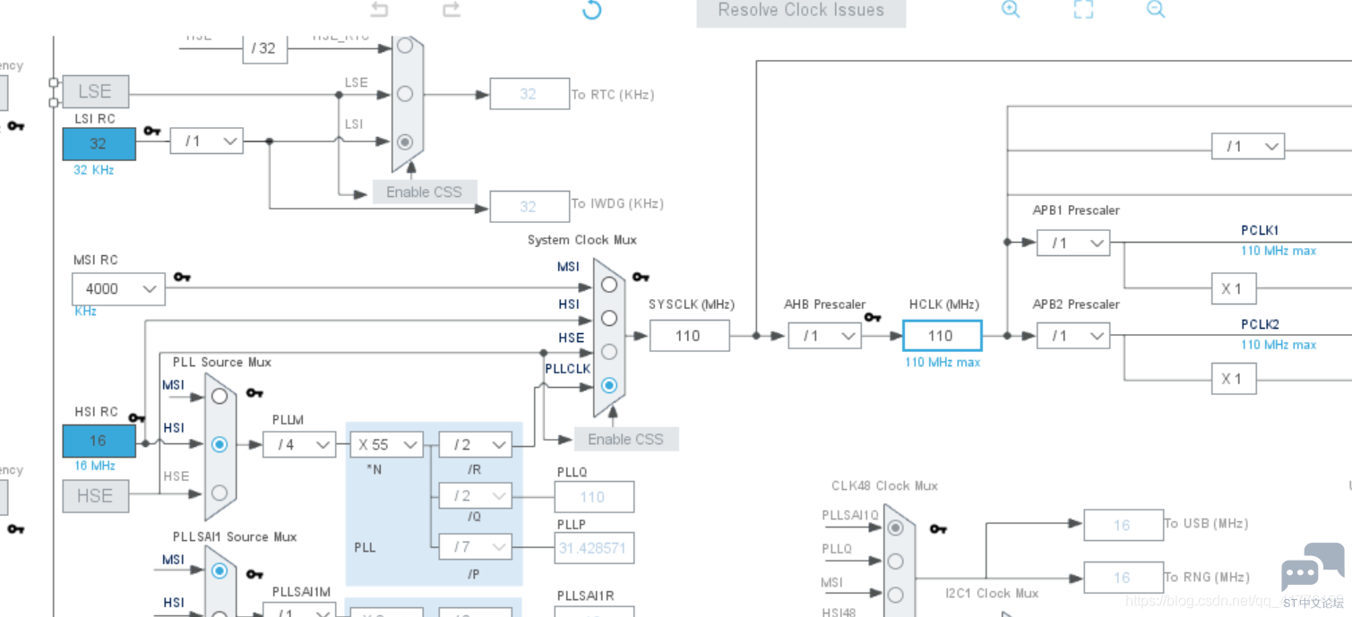Select LSI as RTC clock source
The width and height of the screenshot is (1352, 617).
[x=405, y=141]
